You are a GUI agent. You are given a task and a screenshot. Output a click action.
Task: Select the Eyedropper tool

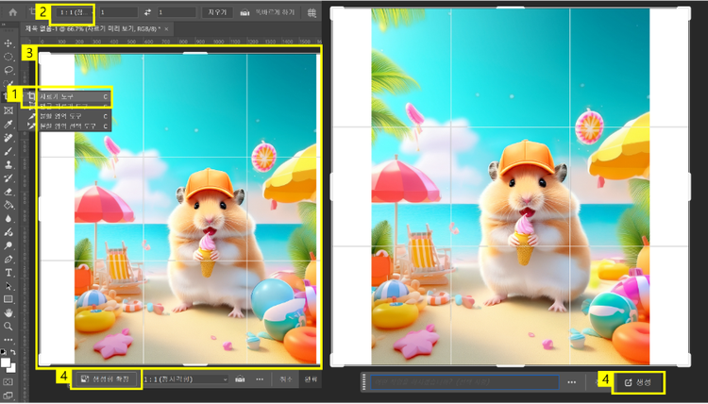pyautogui.click(x=8, y=125)
